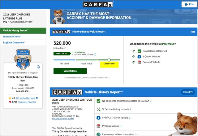
Task: Open the Buyback Guarantee tab
Action: coord(23,42)
